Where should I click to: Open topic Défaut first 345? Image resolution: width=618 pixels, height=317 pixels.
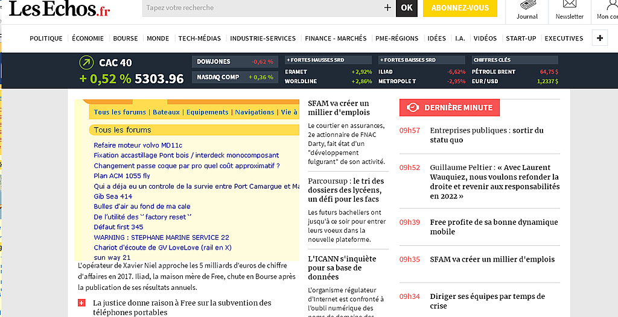(x=118, y=227)
